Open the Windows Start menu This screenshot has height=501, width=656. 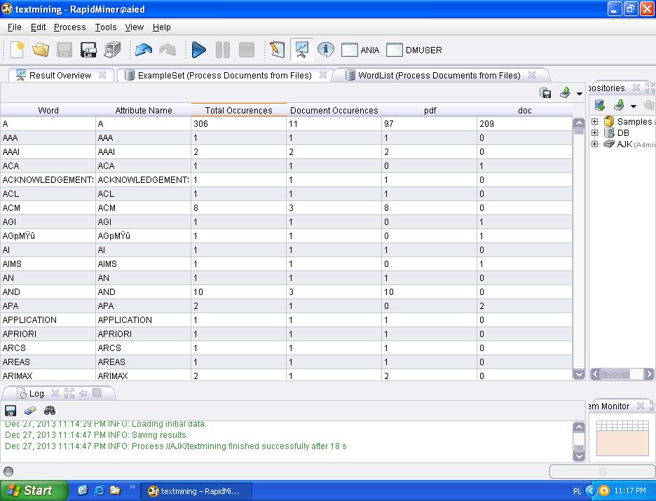(x=34, y=490)
